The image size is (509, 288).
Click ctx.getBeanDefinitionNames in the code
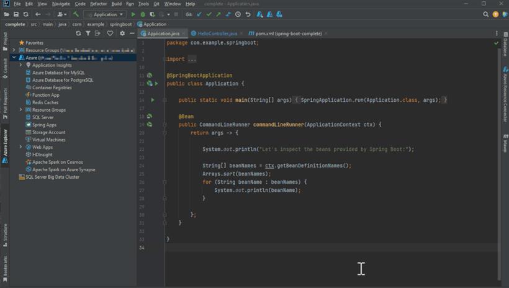click(x=308, y=166)
